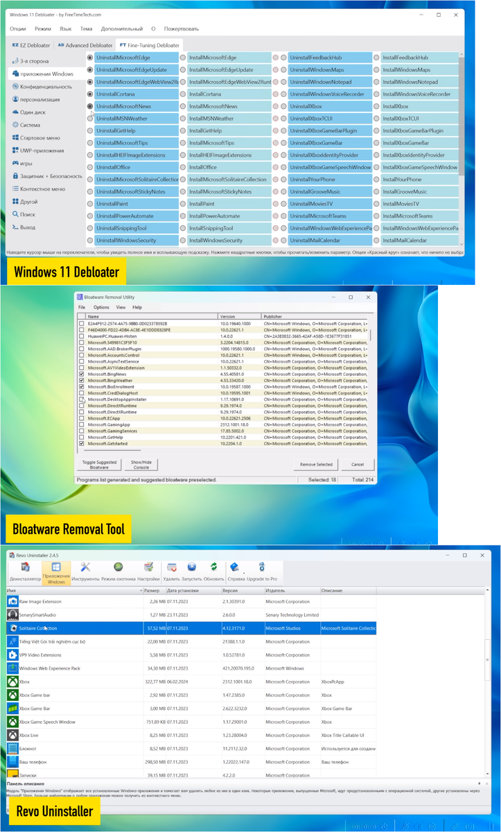Click SenarySmartAudio app icon in Revo list
Screen dimensions: 501x832
[x=12, y=614]
